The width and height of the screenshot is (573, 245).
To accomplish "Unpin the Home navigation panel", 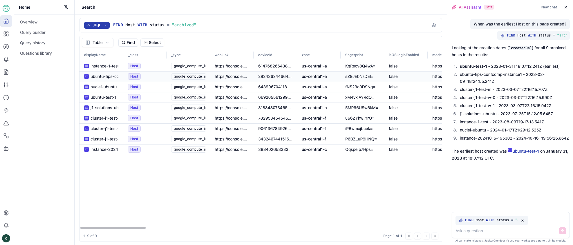I will click(x=66, y=7).
